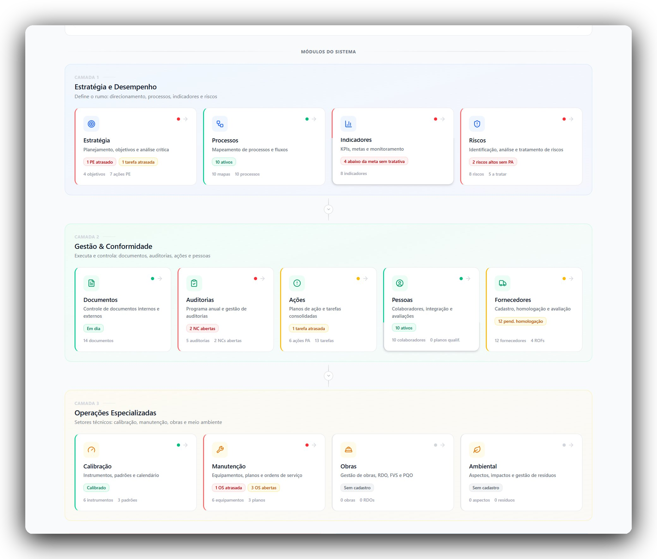The image size is (657, 559).
Task: Click the arrow on the Calibração card
Action: click(186, 445)
